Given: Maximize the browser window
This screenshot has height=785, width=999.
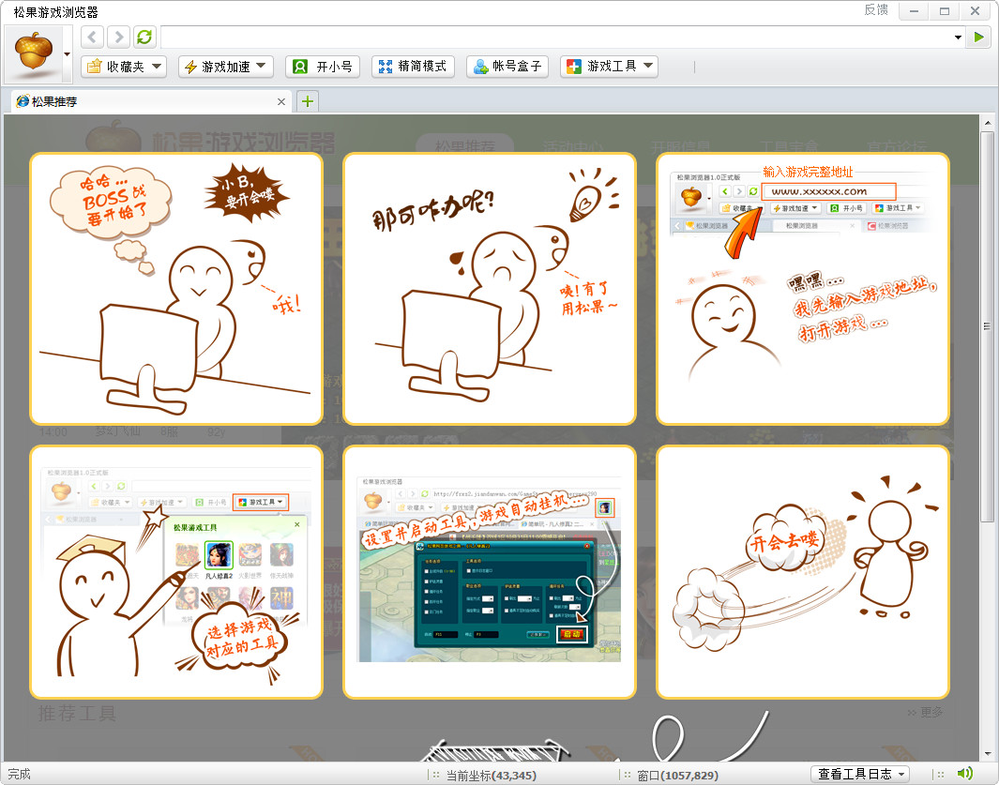Looking at the screenshot, I should [x=945, y=11].
